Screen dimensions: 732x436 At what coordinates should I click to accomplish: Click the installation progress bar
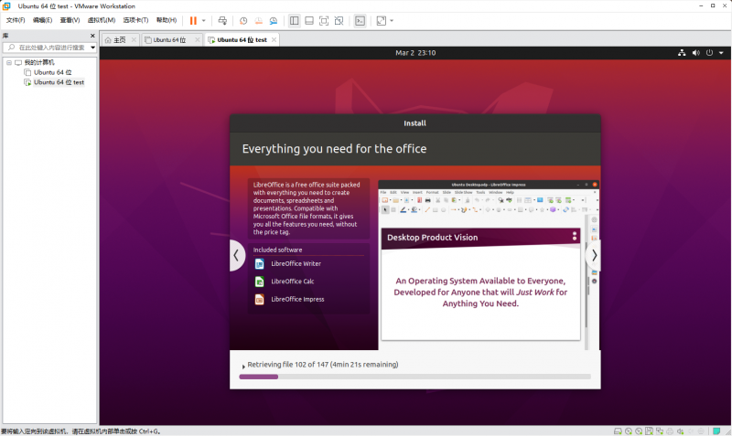click(x=414, y=377)
